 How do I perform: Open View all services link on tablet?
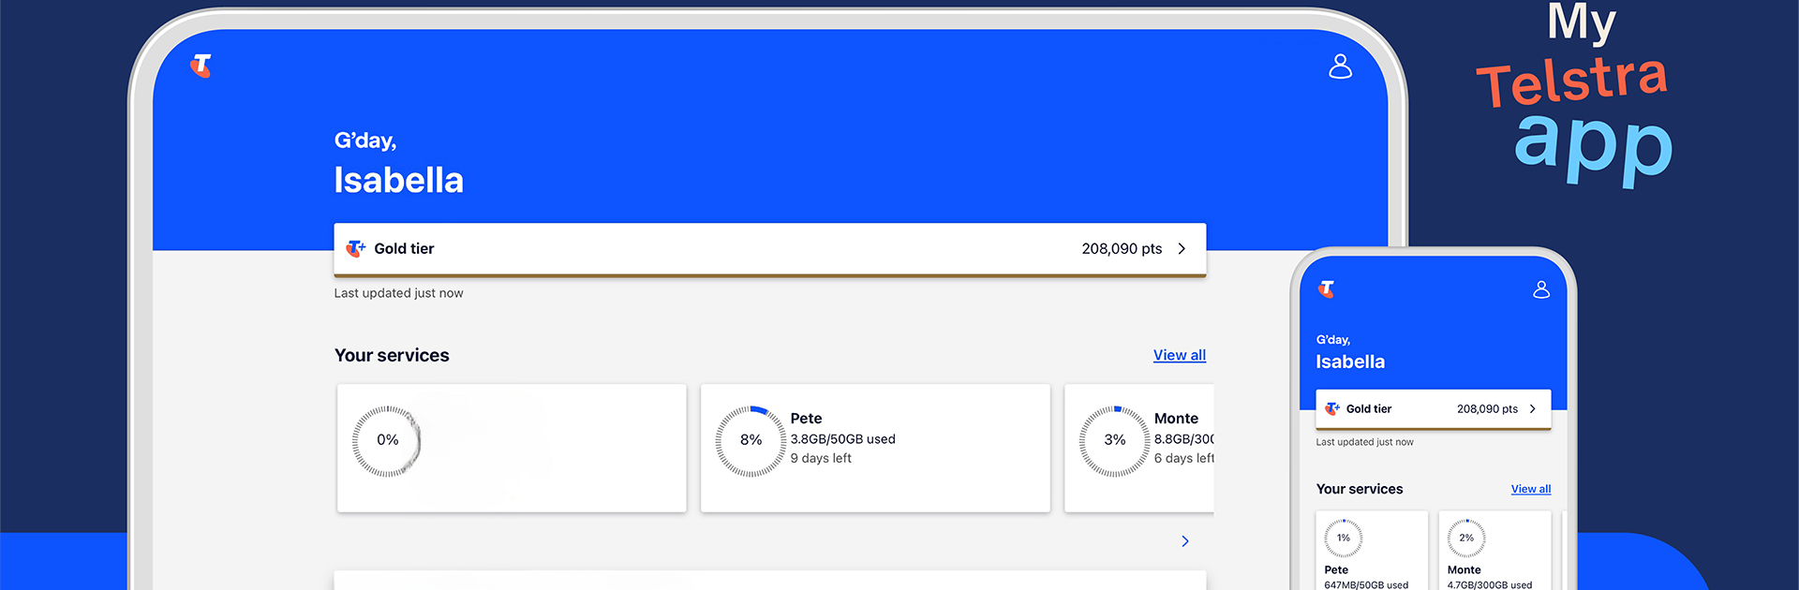[1180, 355]
